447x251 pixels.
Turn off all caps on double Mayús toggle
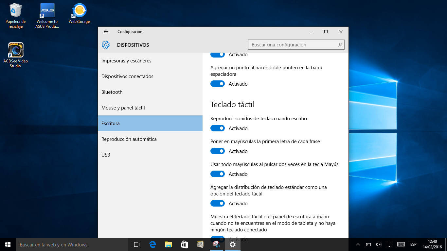click(218, 174)
